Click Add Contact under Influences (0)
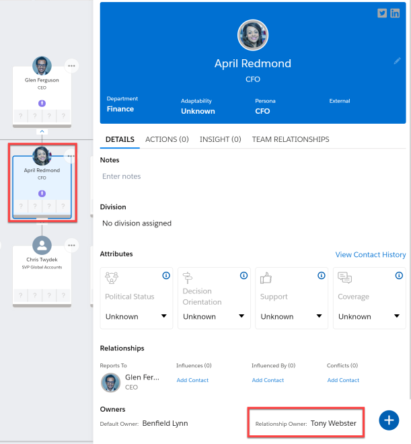Viewport: 411px width, 444px height. (x=192, y=380)
